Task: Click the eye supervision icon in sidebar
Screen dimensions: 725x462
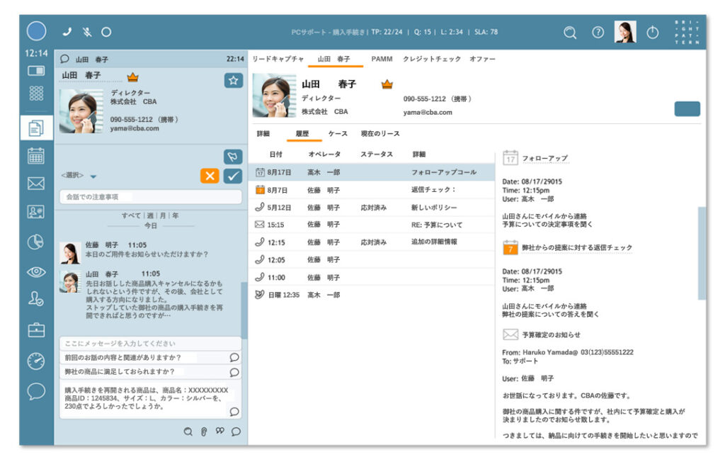Action: pos(36,271)
